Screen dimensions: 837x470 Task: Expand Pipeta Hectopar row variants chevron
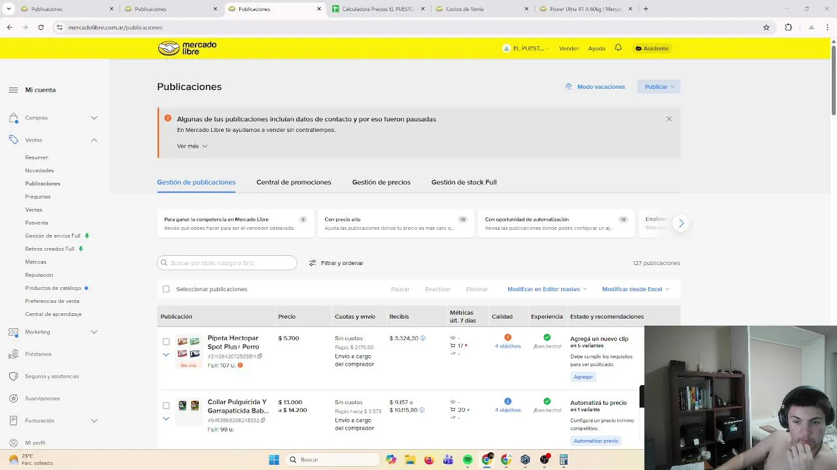tap(166, 354)
